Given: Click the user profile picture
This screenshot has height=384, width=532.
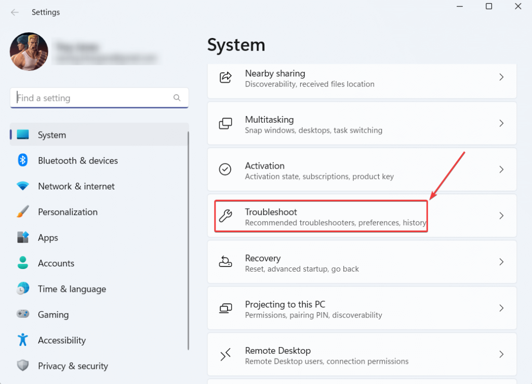Looking at the screenshot, I should 29,52.
